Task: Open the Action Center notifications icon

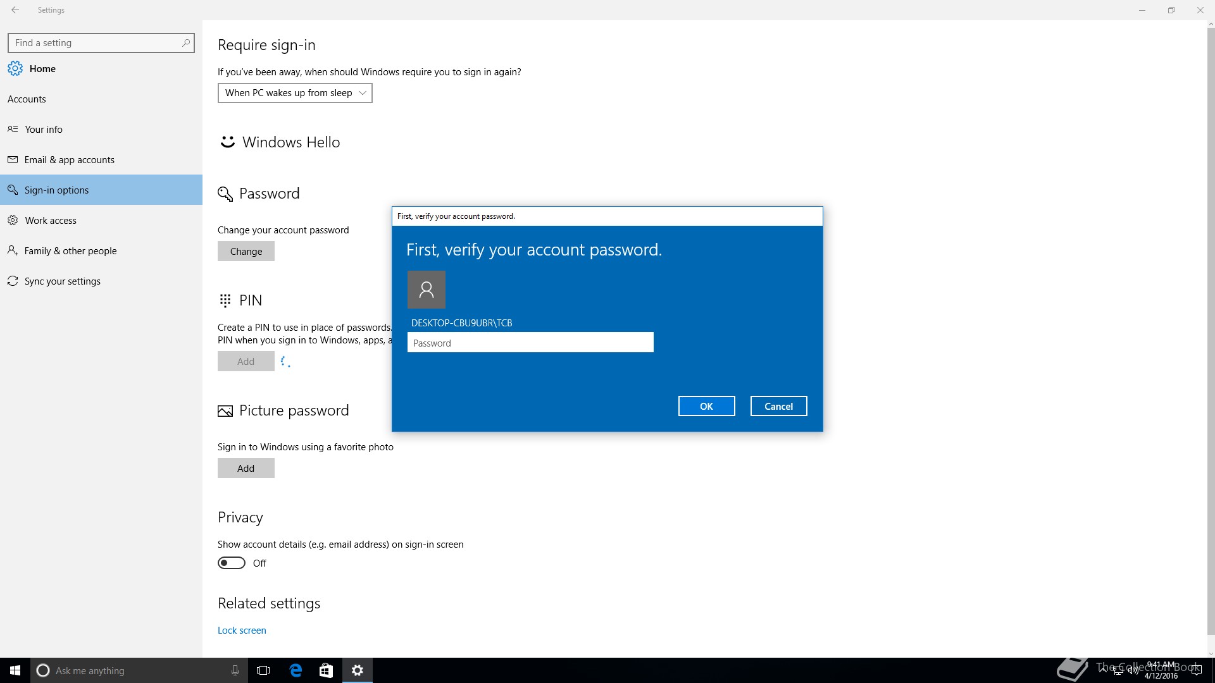Action: 1196,670
